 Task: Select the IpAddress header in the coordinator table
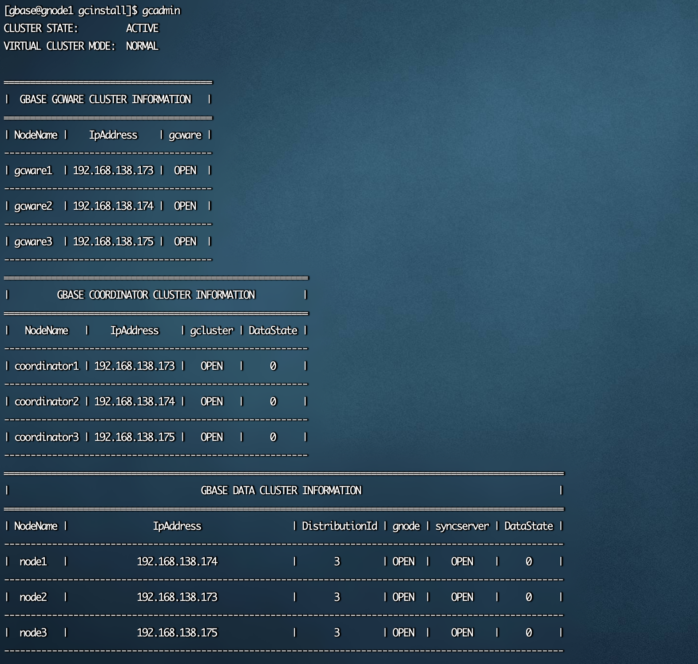(x=135, y=331)
